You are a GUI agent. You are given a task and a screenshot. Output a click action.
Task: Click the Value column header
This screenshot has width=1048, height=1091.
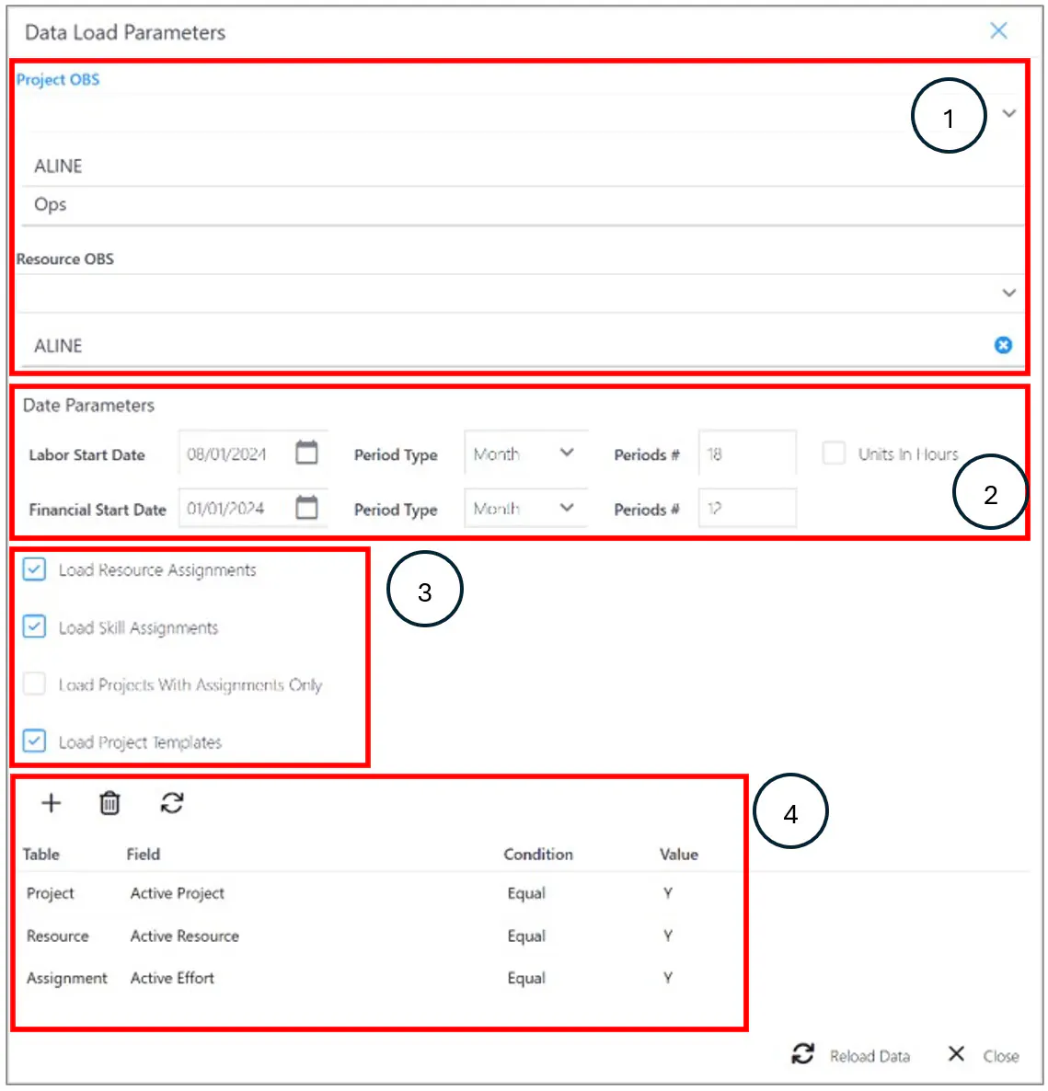(679, 855)
